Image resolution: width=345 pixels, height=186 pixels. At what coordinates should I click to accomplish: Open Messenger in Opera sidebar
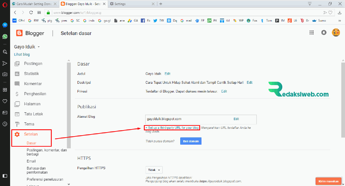[x=5, y=25]
